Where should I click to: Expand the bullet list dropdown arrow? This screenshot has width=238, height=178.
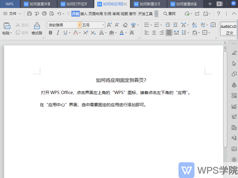click(151, 25)
